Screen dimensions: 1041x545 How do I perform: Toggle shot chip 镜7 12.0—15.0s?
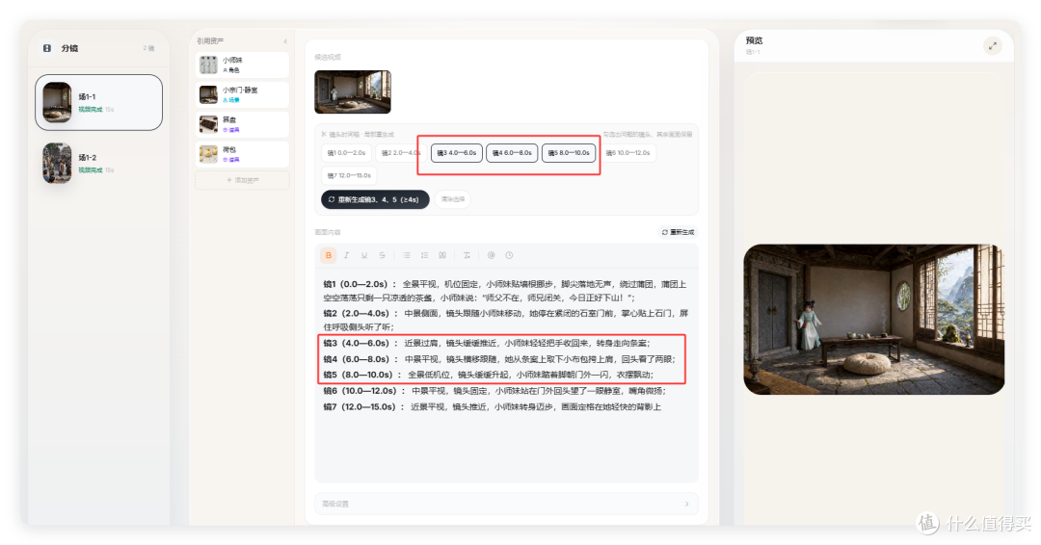(349, 175)
